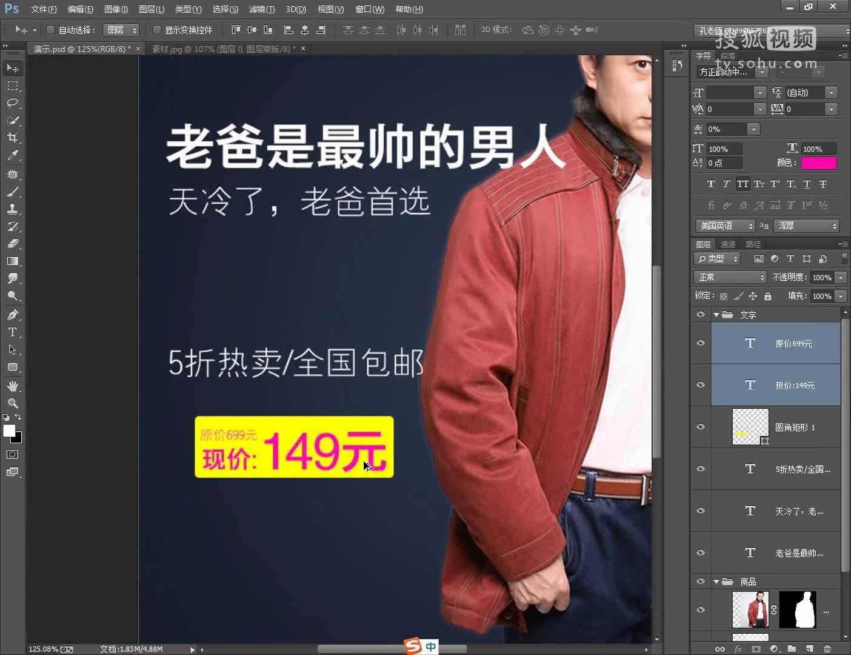Select the Crop tool
Viewport: 851px width, 655px height.
[12, 138]
